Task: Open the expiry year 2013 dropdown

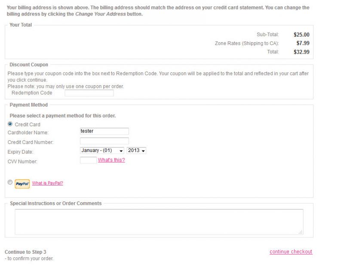Action: click(x=136, y=151)
